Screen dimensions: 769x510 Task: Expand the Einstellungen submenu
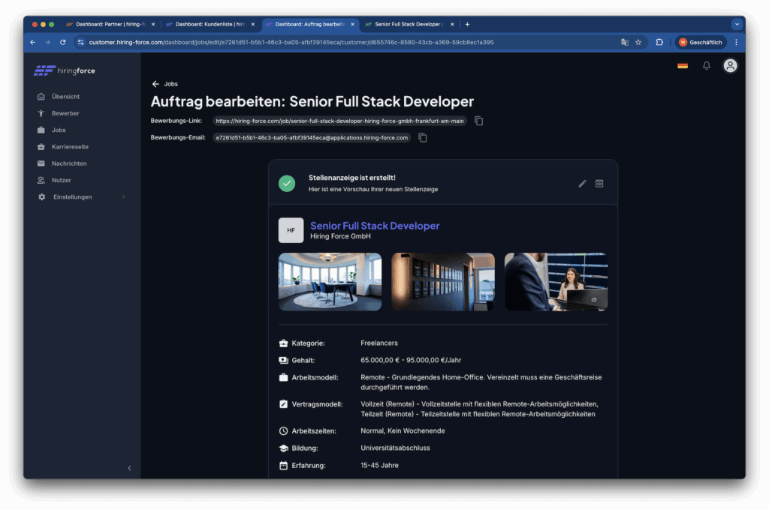click(81, 197)
